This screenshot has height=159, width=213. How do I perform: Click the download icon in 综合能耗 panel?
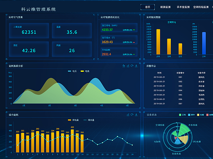[136, 115]
